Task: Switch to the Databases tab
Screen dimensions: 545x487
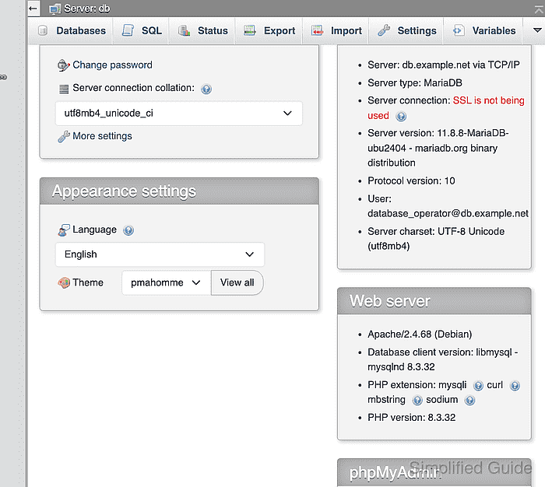Action: point(72,30)
